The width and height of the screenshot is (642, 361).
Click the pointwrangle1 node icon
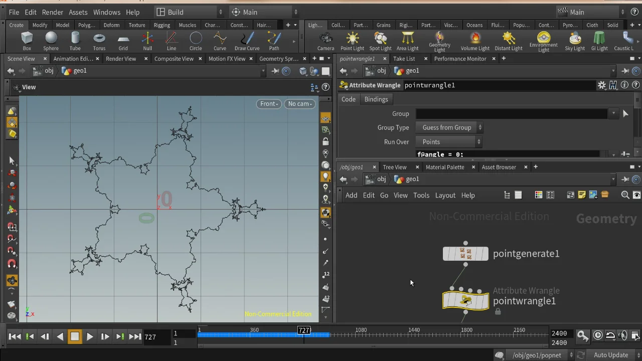click(465, 301)
